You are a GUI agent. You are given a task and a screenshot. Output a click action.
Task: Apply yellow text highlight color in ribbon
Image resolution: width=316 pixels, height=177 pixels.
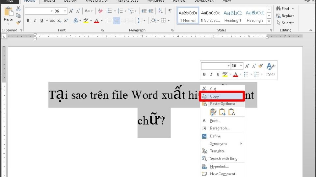pyautogui.click(x=86, y=20)
